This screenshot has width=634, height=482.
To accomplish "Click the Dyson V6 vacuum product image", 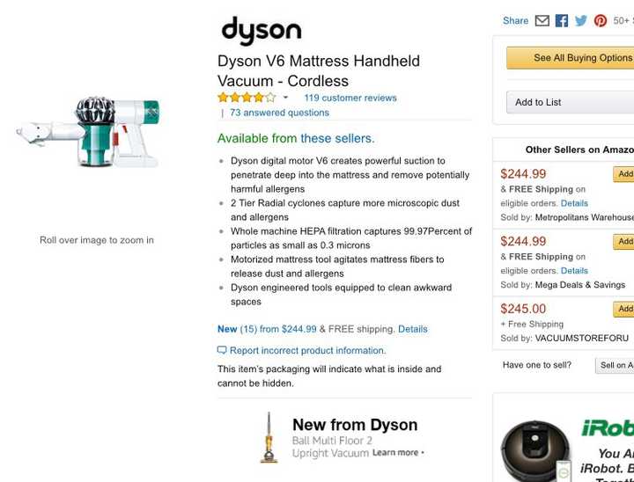I will (x=88, y=132).
